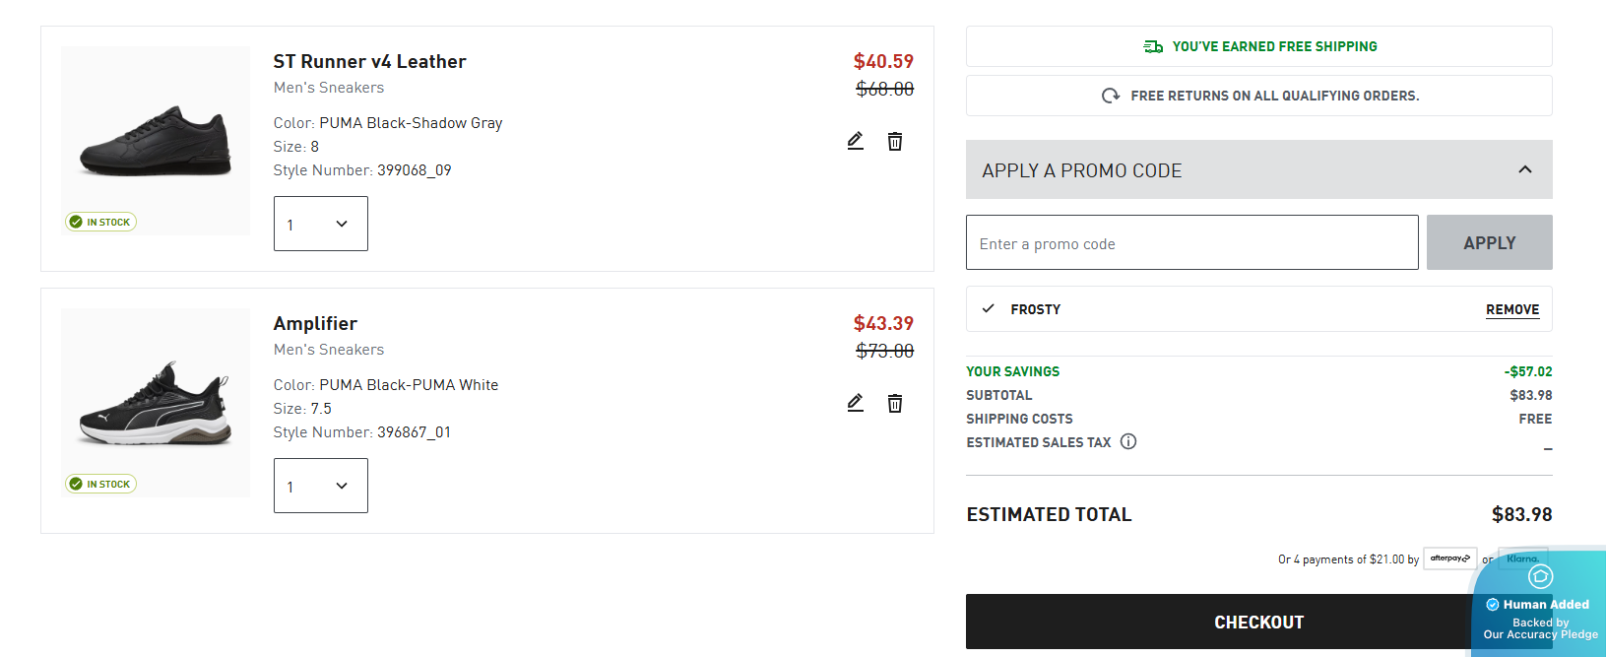
Task: Open the Amplifier sneaker thumbnail
Action: (x=156, y=403)
